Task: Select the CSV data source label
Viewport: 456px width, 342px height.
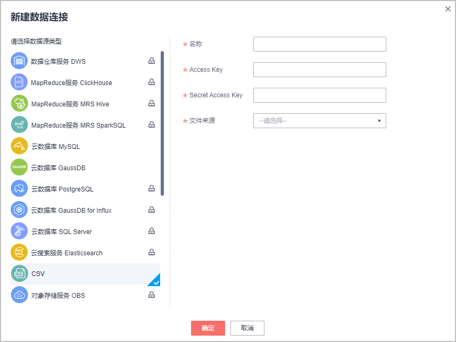Action: (x=38, y=274)
